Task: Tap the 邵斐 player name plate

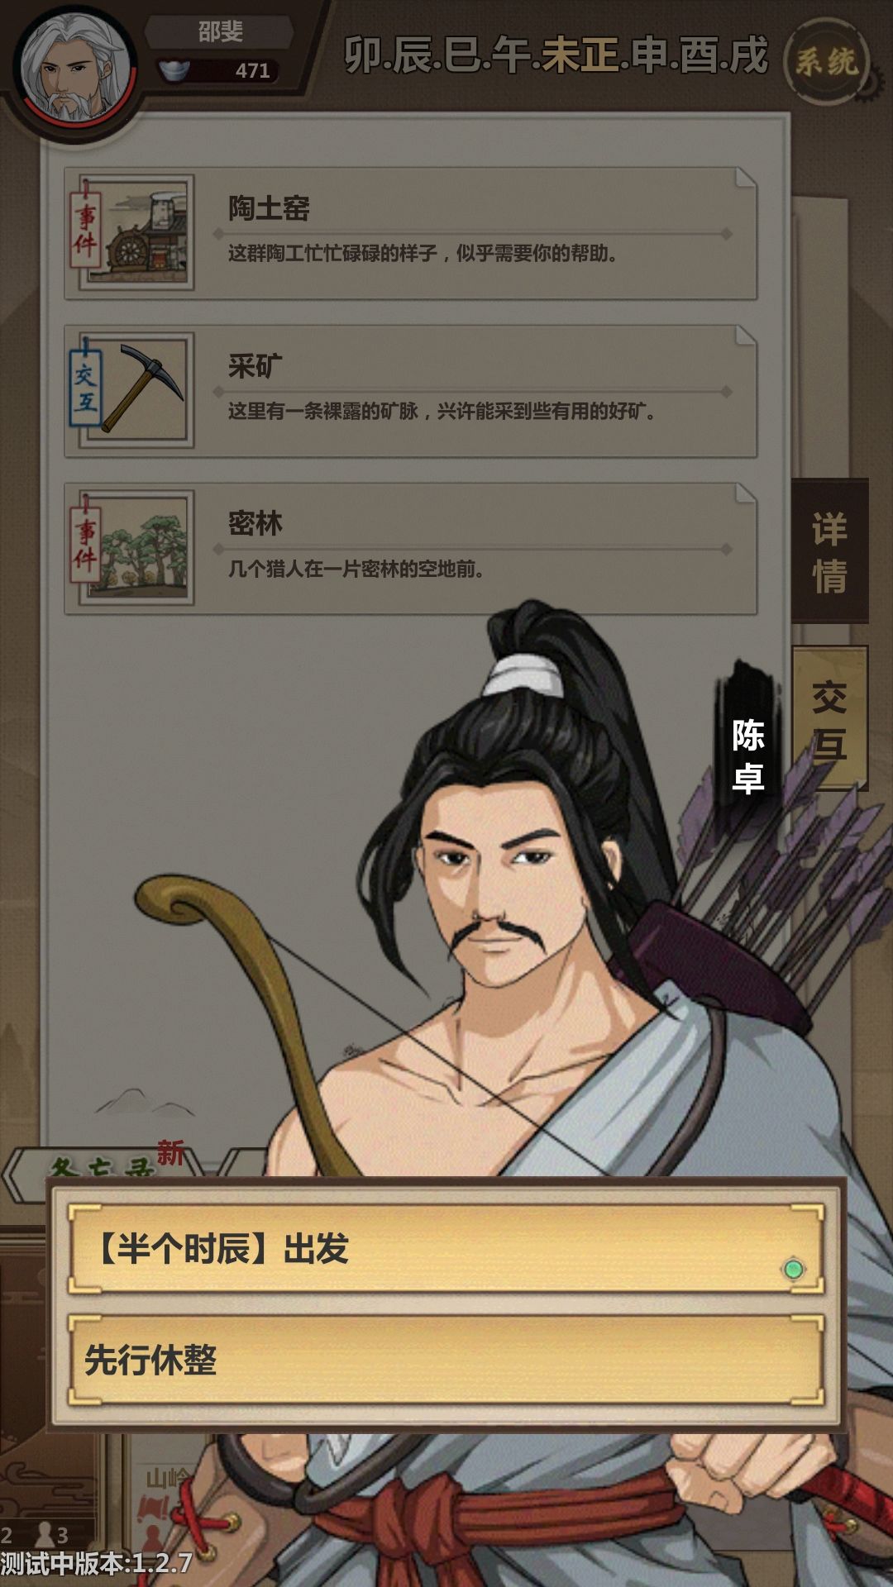Action: click(220, 32)
